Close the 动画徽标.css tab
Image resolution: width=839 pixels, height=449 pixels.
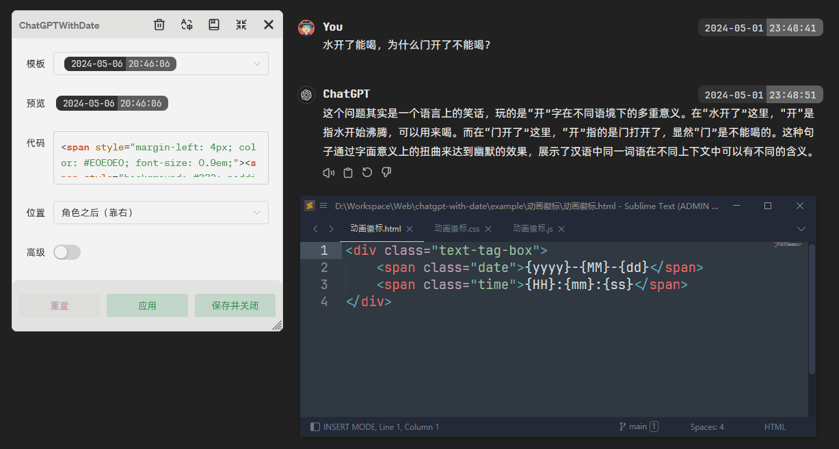(488, 229)
